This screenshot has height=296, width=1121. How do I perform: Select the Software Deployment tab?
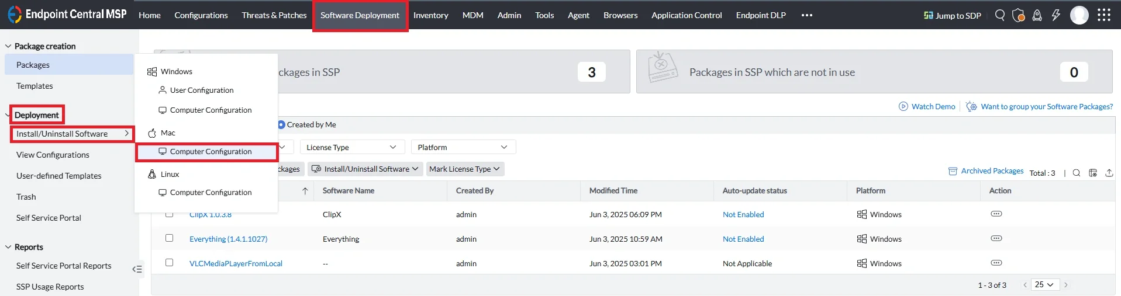[x=360, y=15]
